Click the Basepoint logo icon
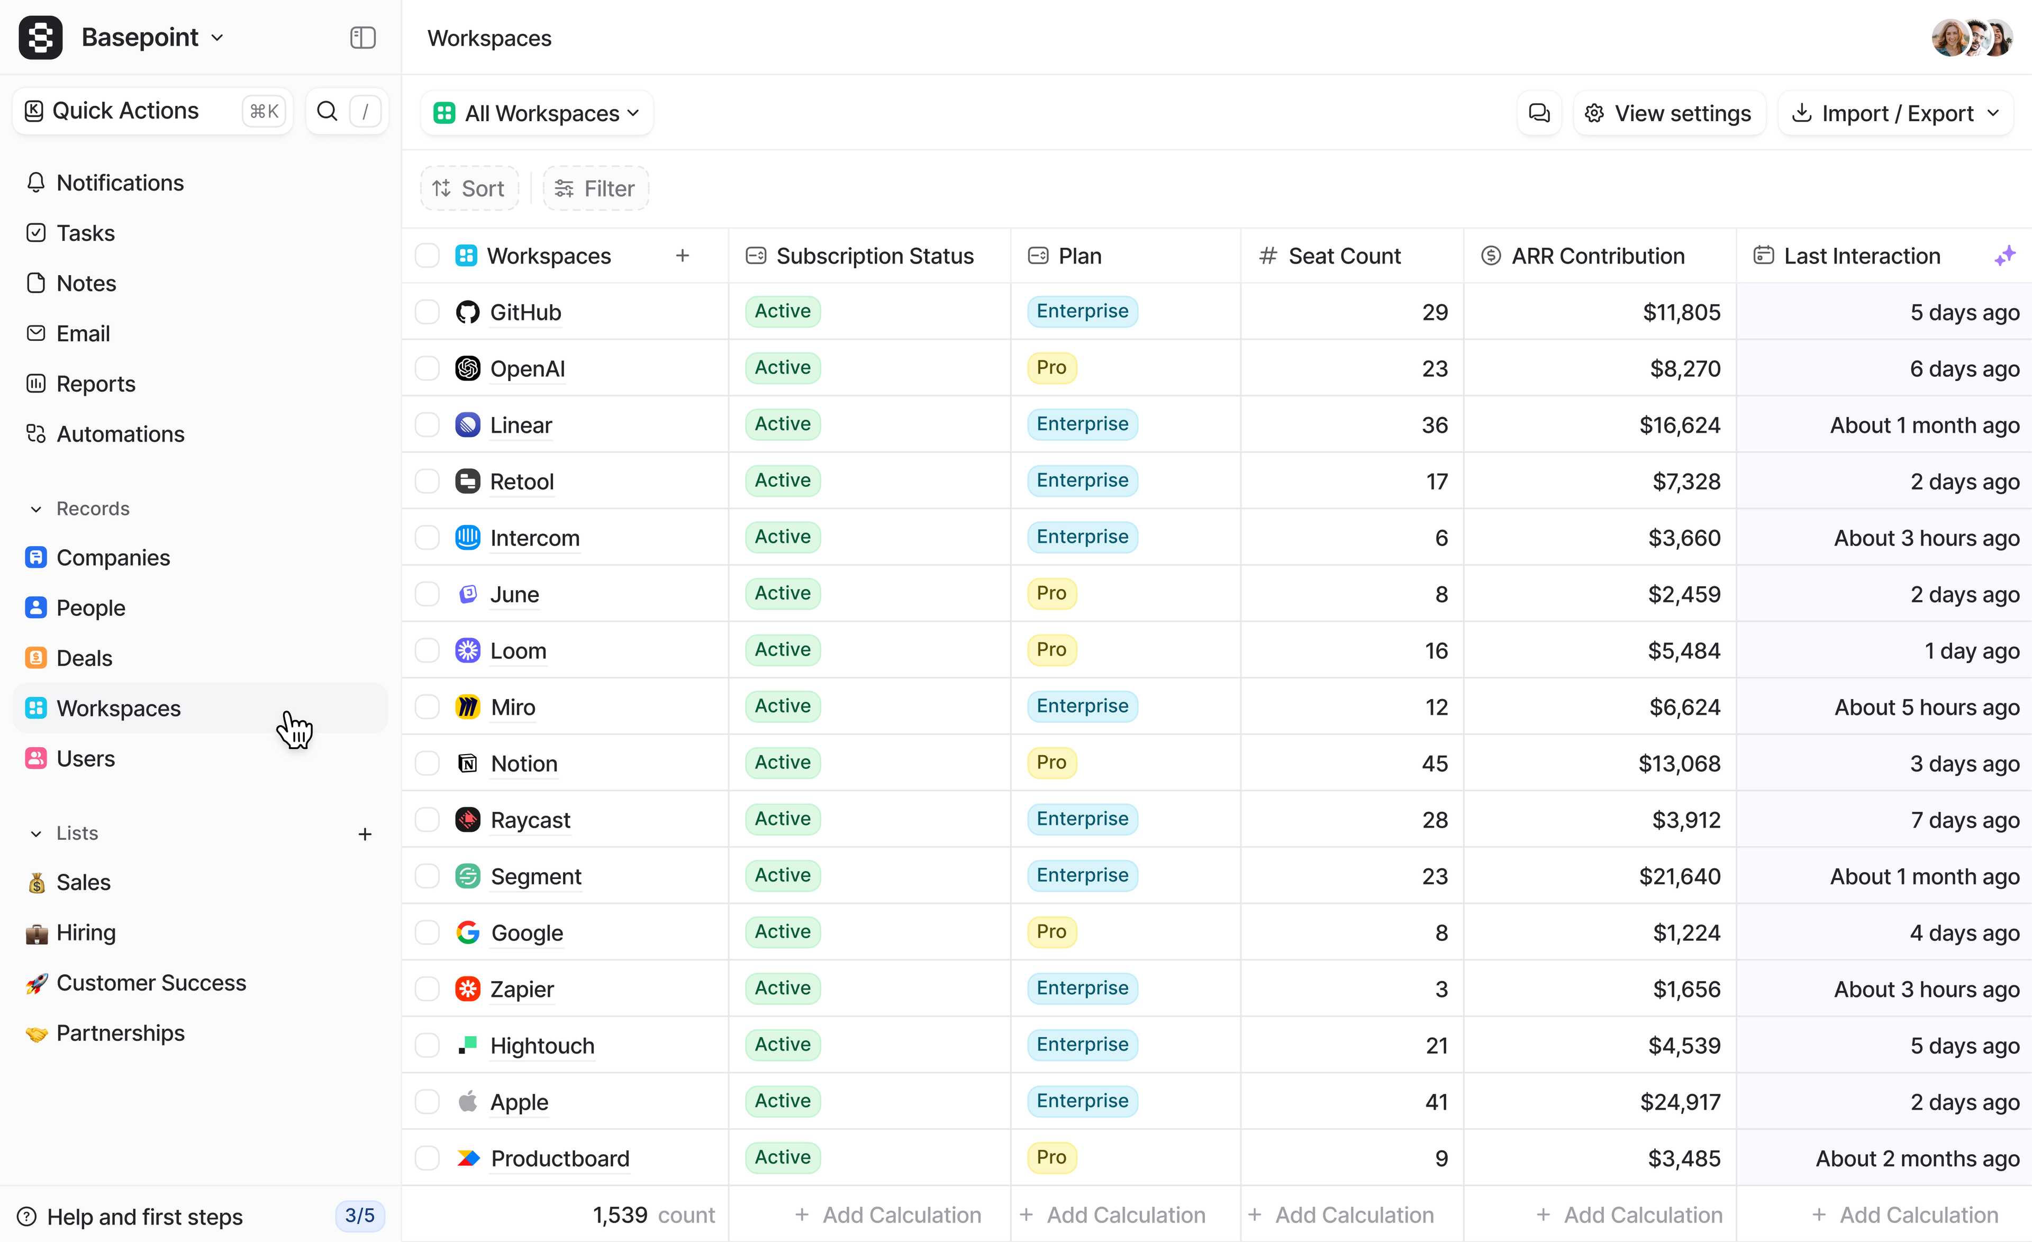The height and width of the screenshot is (1242, 2032). 40,37
